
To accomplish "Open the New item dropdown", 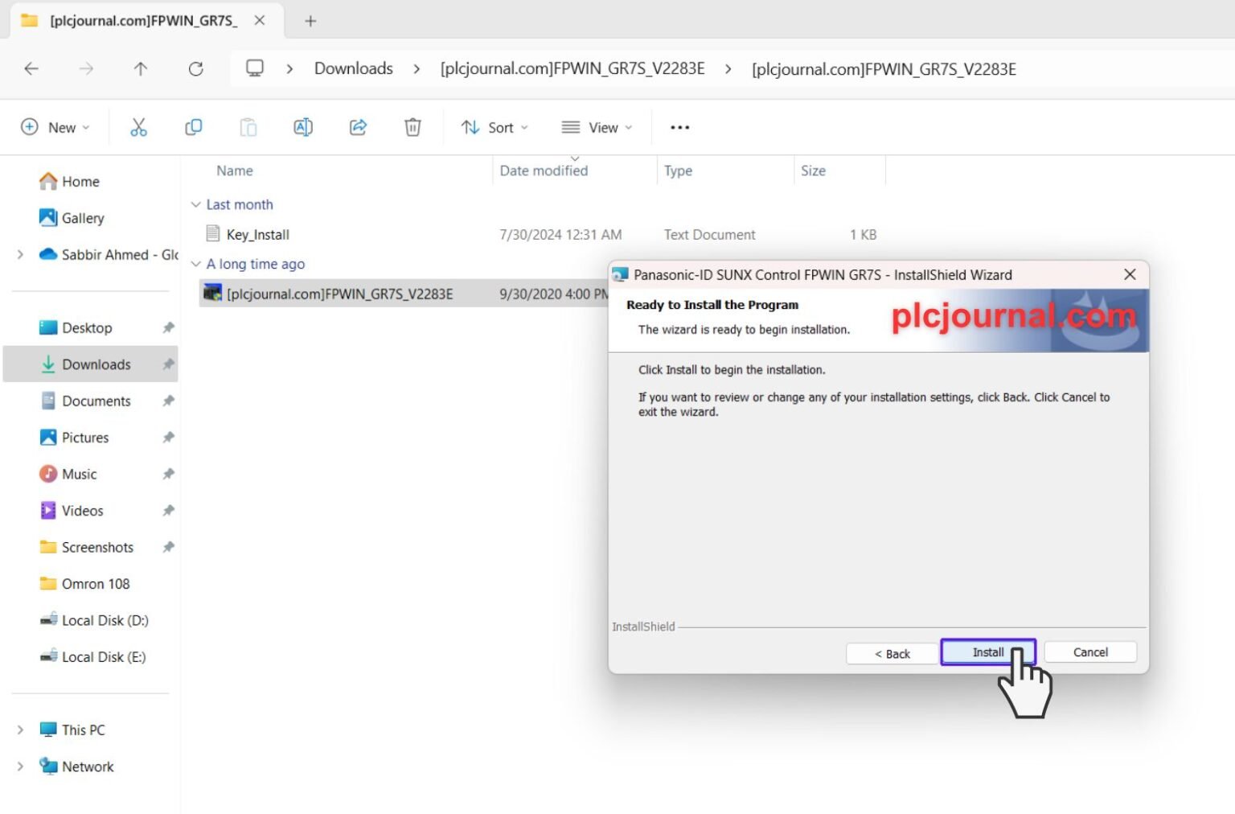I will (55, 127).
